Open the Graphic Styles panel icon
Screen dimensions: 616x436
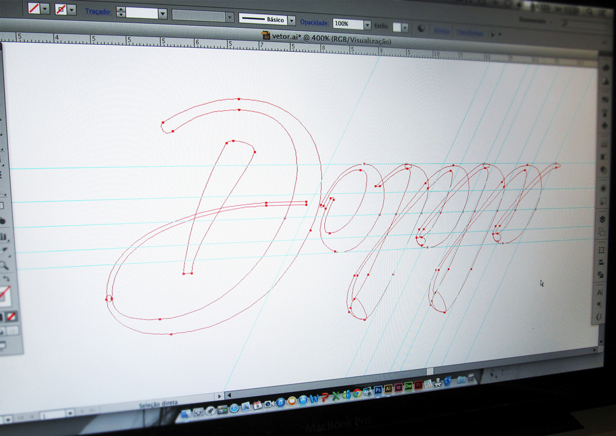[x=603, y=202]
